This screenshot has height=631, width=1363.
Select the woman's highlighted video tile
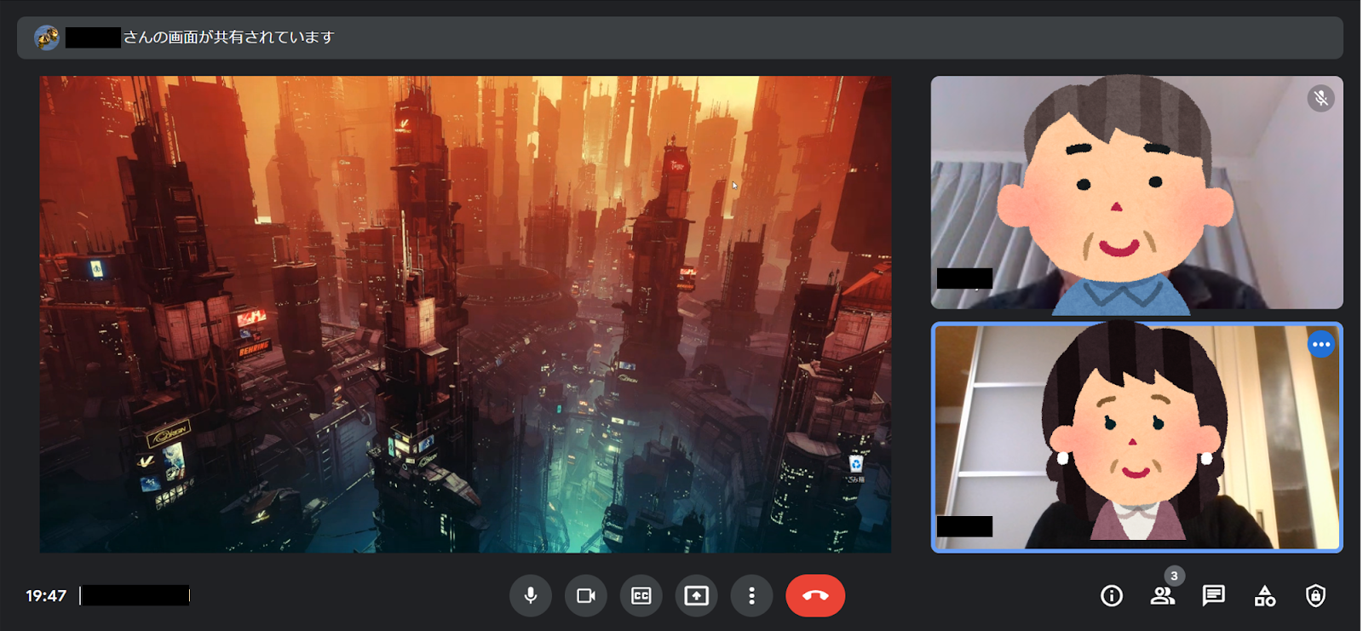1136,438
